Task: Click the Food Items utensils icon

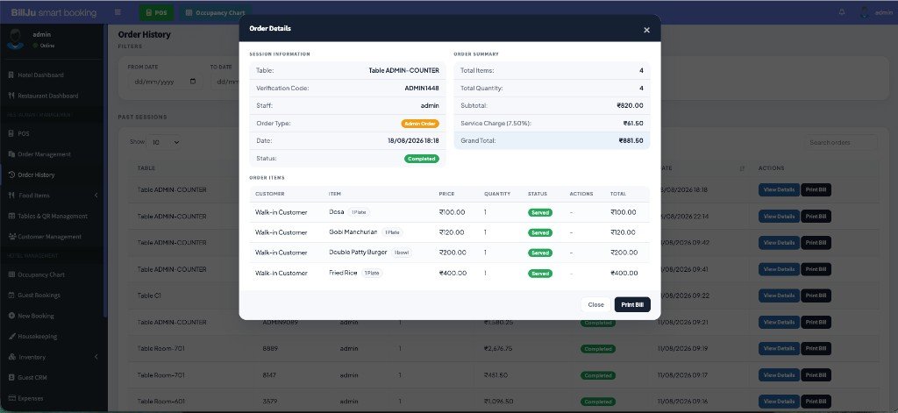Action: pos(12,196)
